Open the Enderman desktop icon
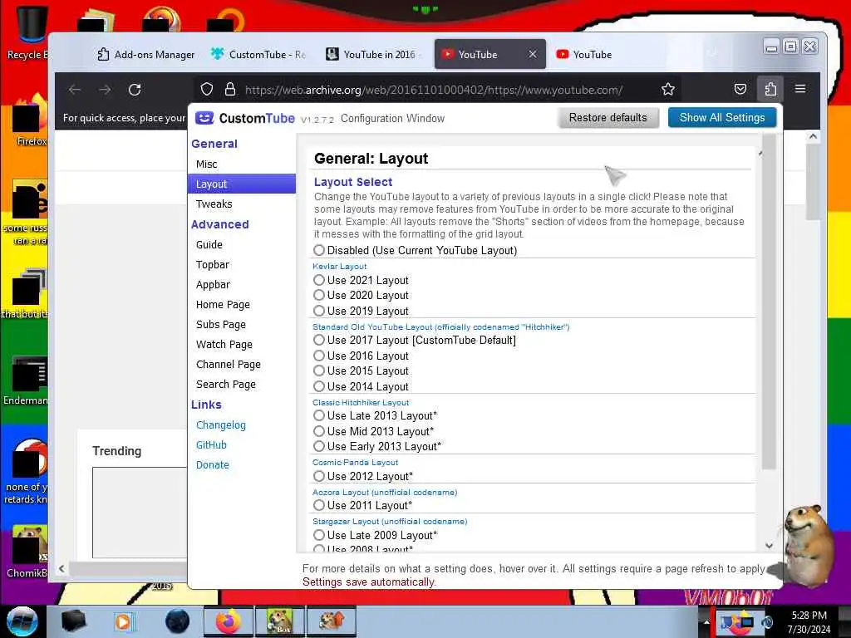The width and height of the screenshot is (851, 638). pos(27,380)
